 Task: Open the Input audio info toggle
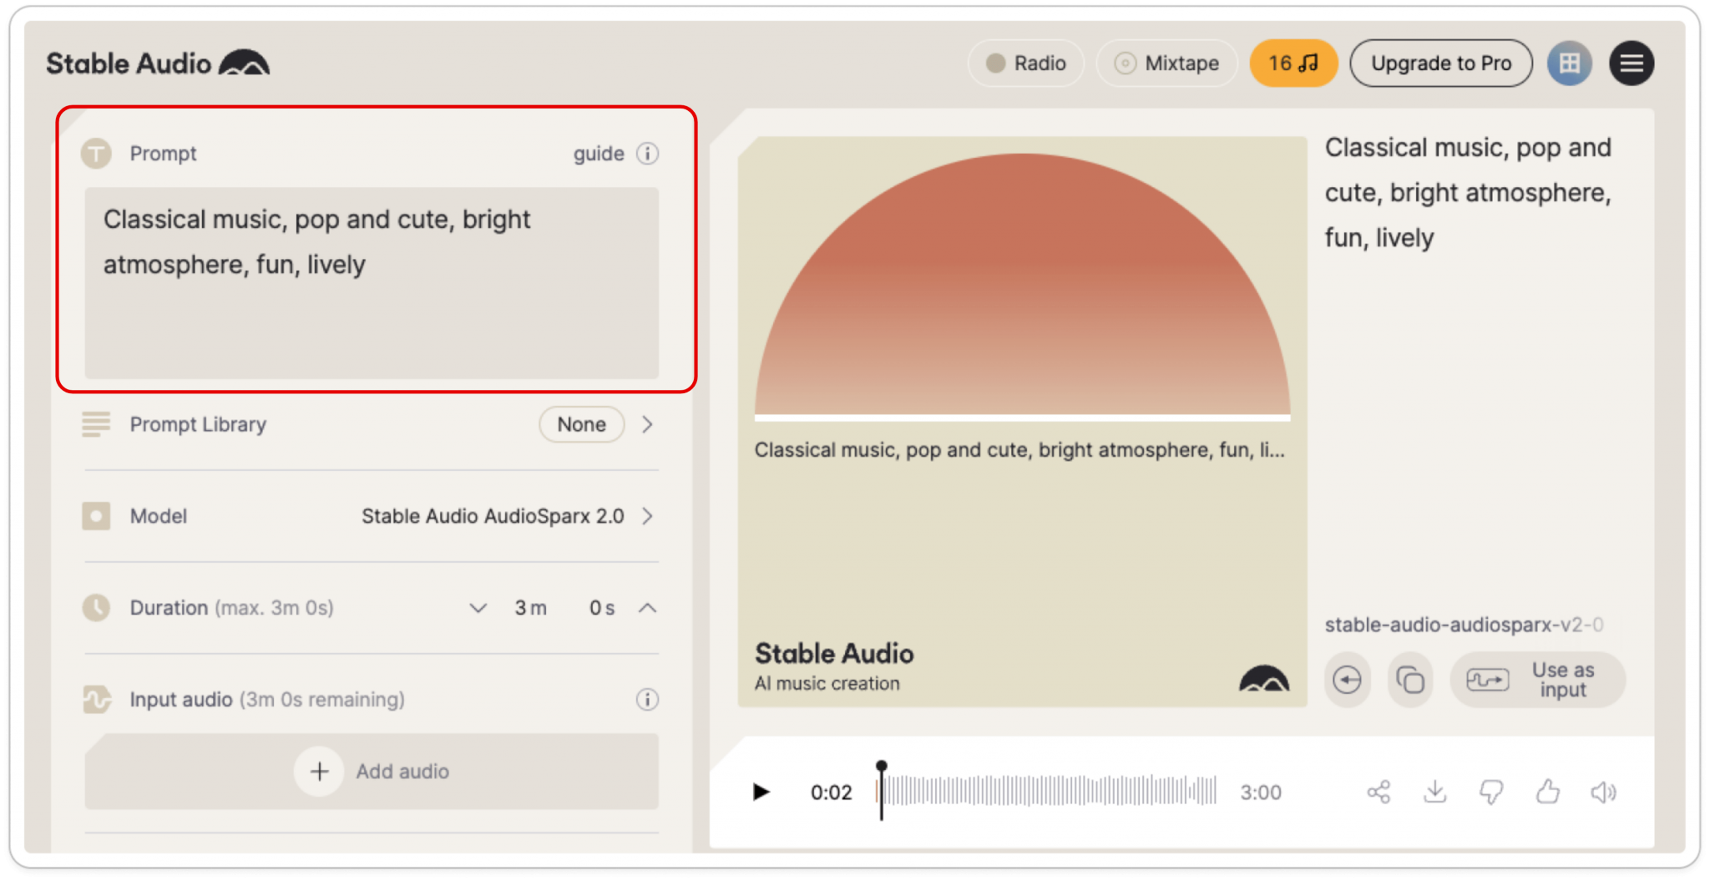pos(647,700)
